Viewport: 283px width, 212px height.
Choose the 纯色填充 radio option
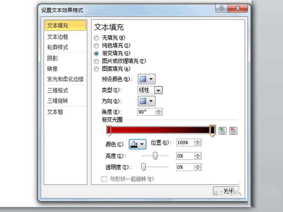[96, 46]
